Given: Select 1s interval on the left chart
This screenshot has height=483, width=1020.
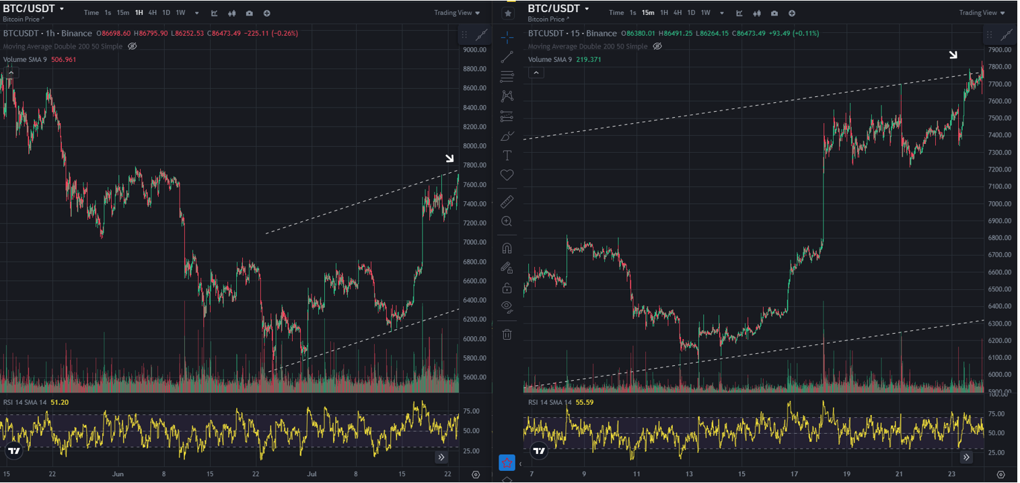Looking at the screenshot, I should [x=108, y=13].
